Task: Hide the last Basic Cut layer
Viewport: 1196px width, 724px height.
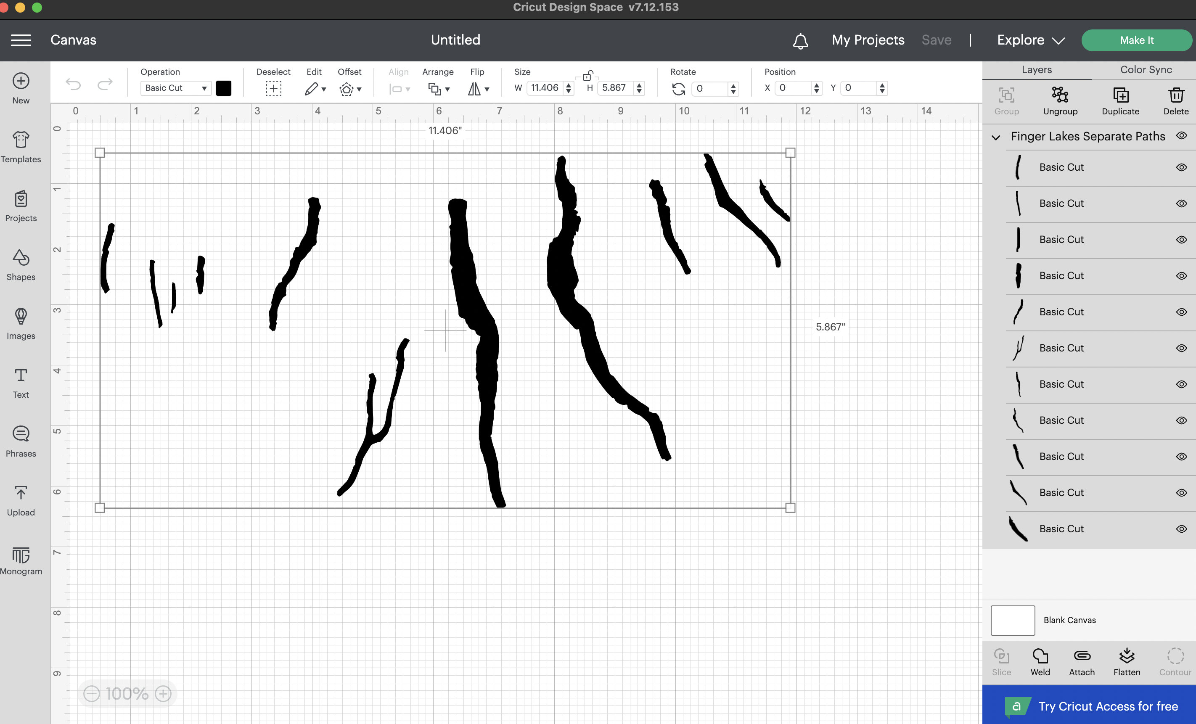Action: click(x=1182, y=529)
